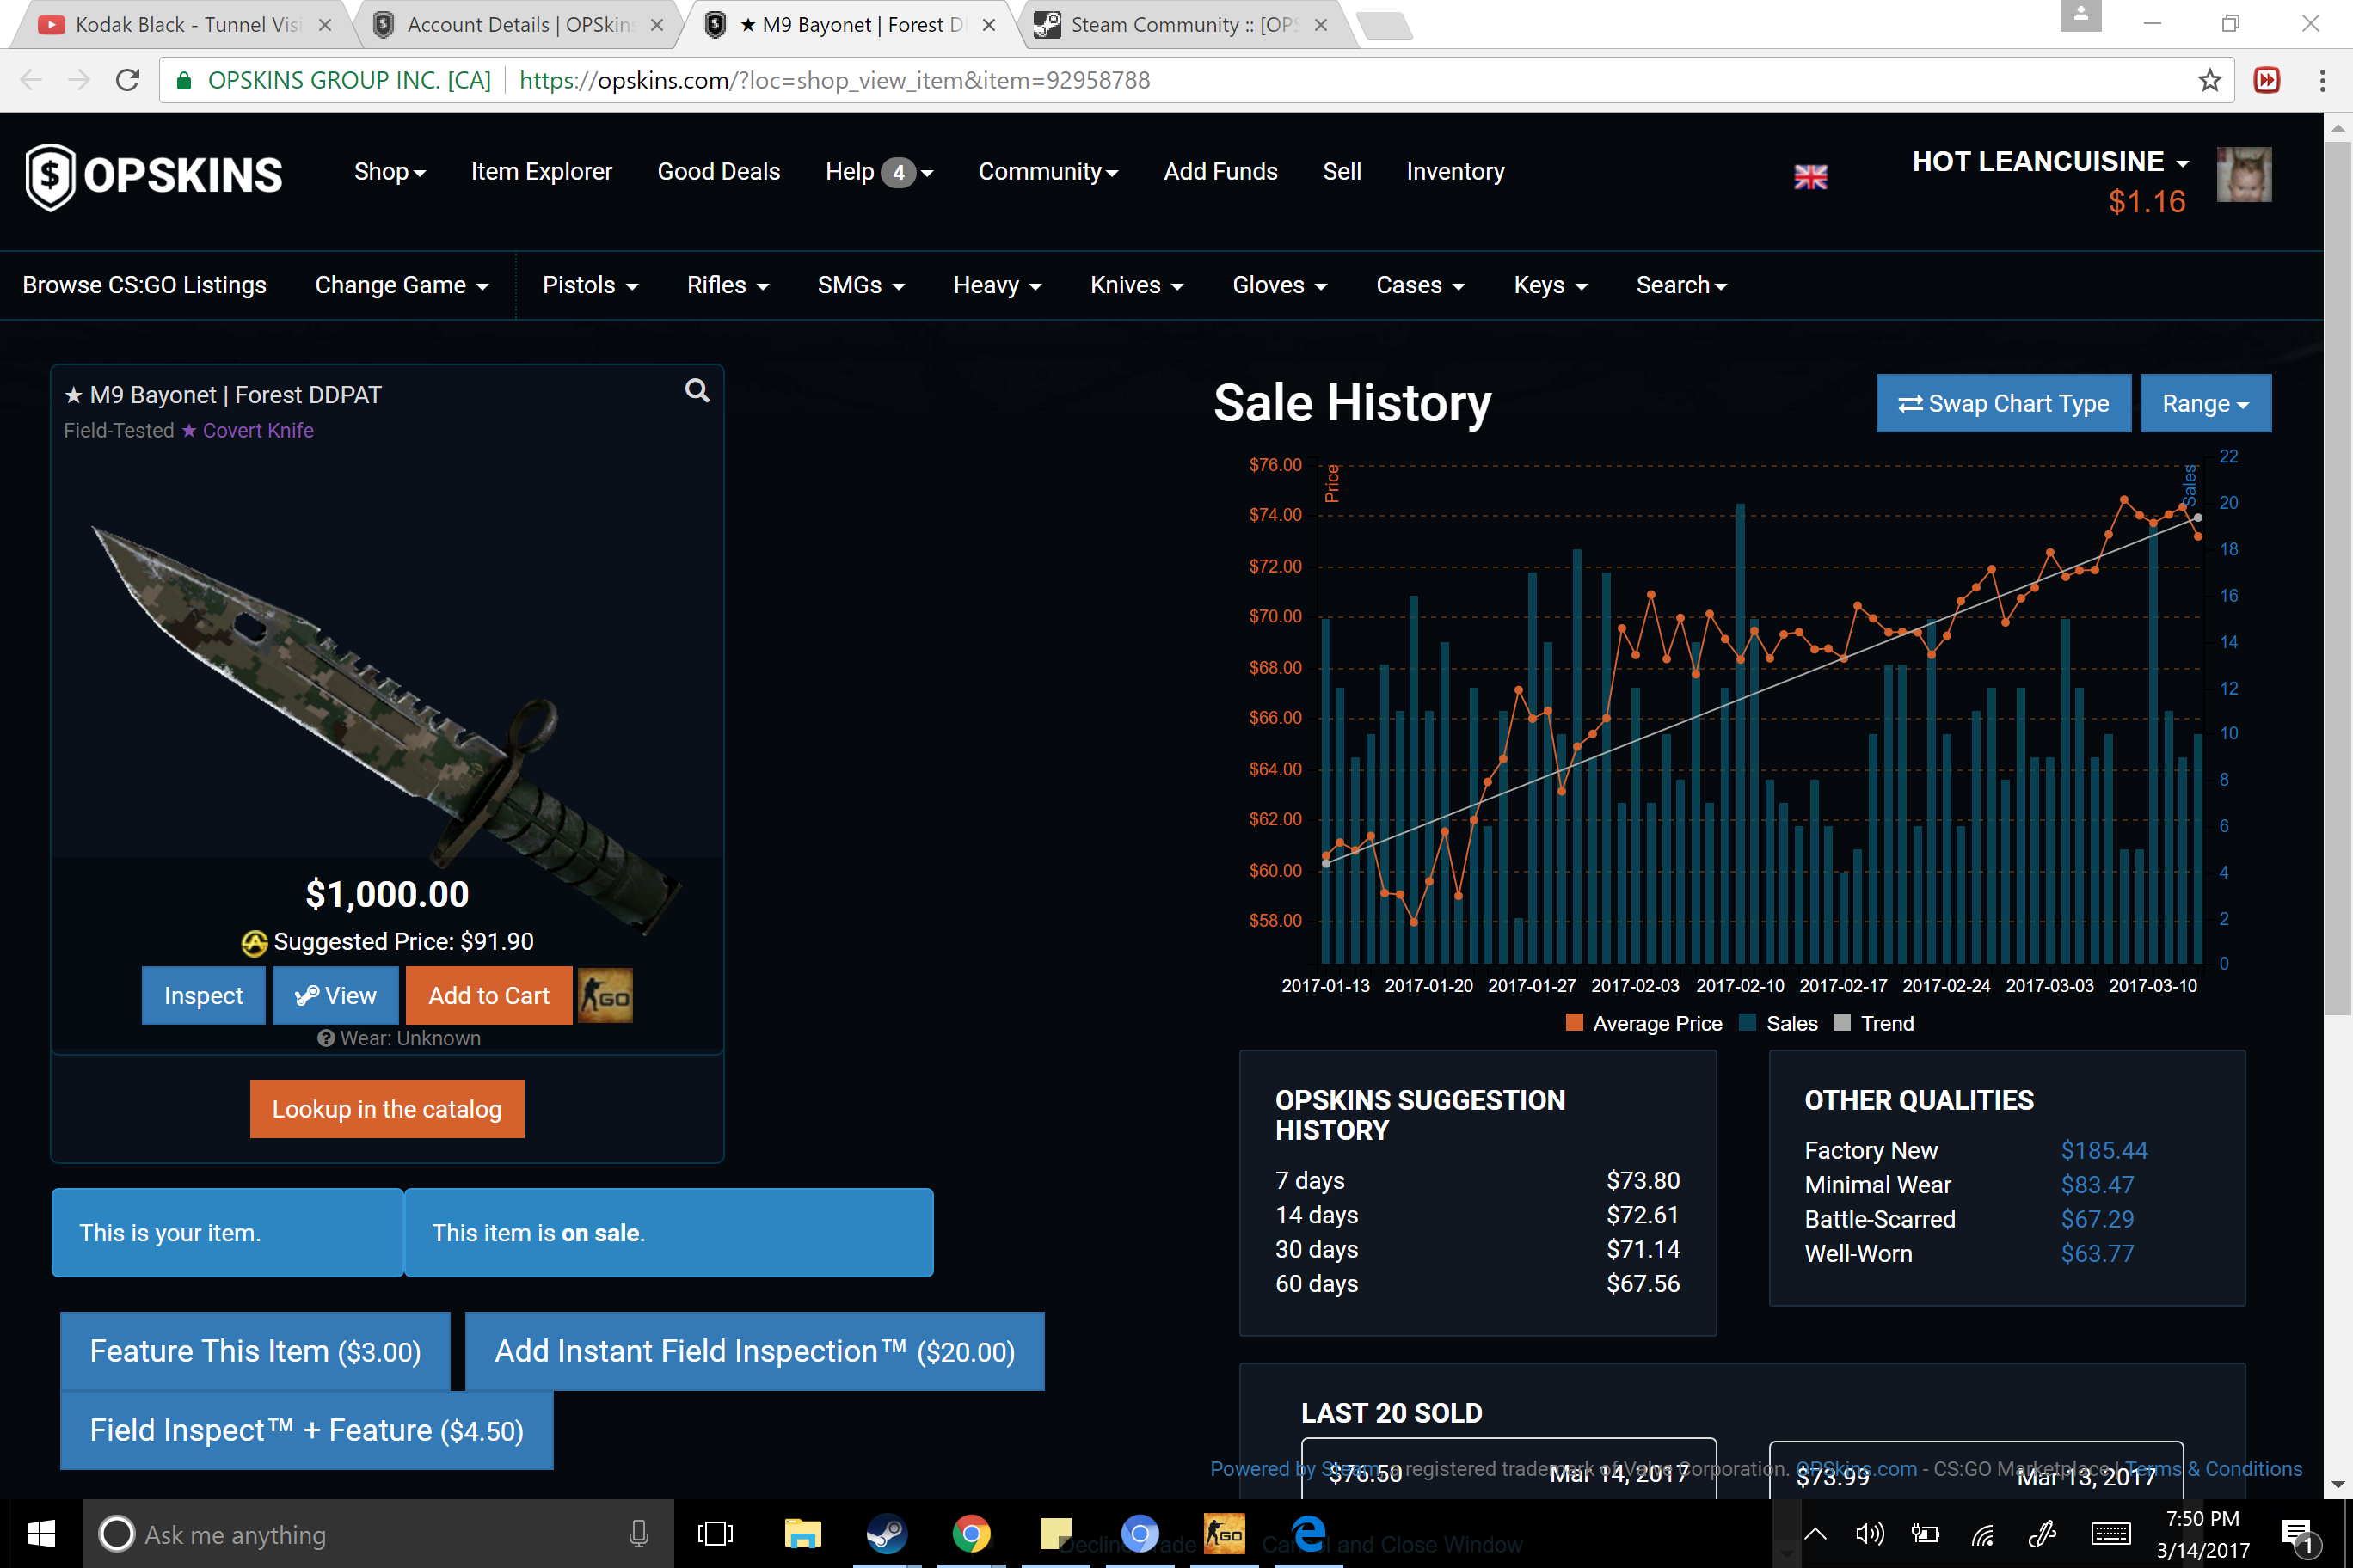
Task: Click the Add to Cart button
Action: 488,996
